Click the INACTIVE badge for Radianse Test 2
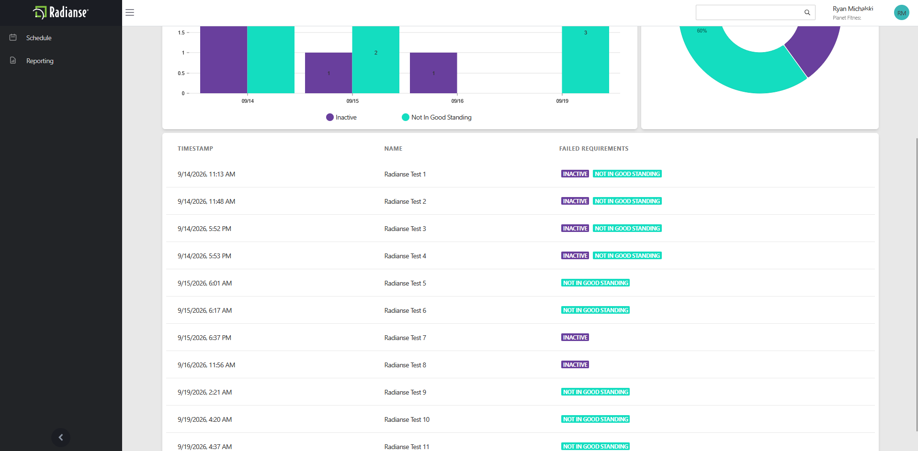 pyautogui.click(x=575, y=201)
